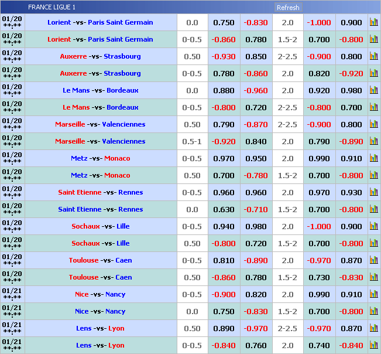This screenshot has height=354, width=381.
Task: Select the 0.630 odds value
Action: (x=224, y=210)
